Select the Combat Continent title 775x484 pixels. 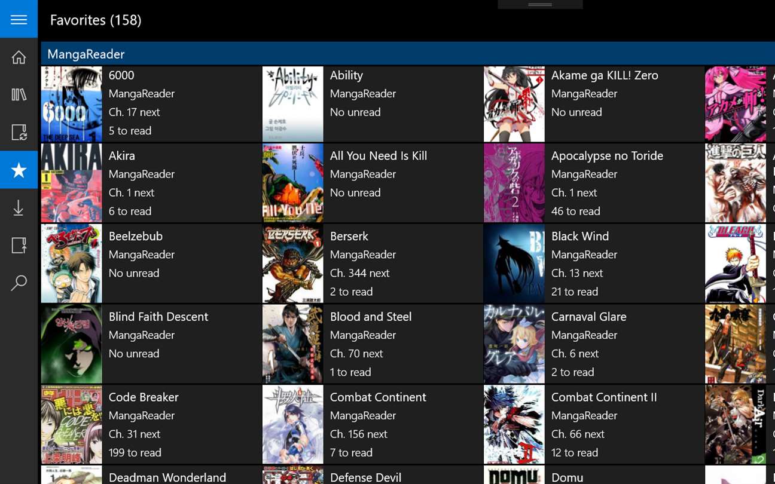pos(378,397)
